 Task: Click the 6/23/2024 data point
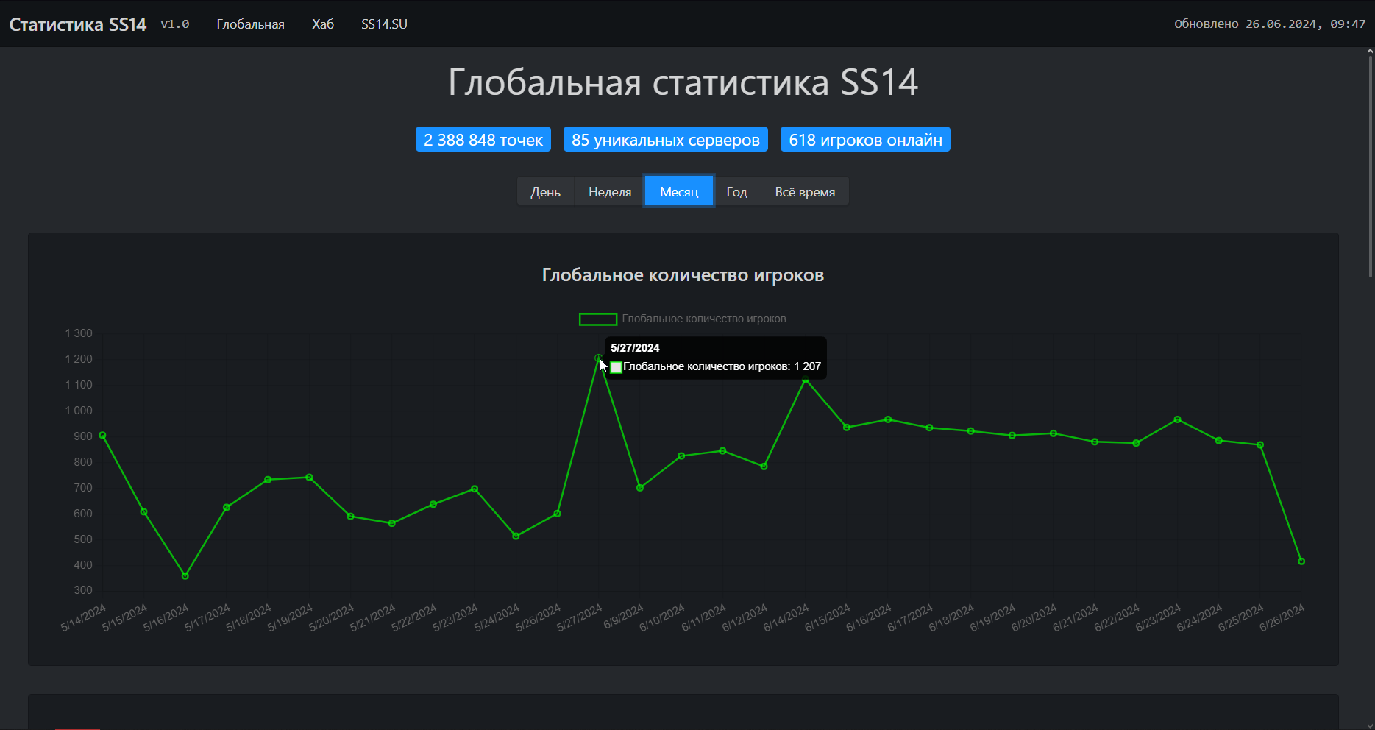[x=1177, y=419]
